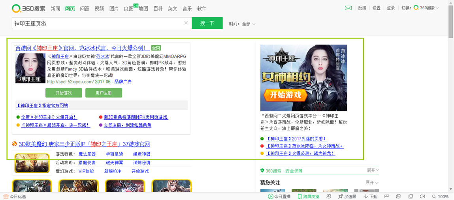This screenshot has width=454, height=200.
Task: Open the 音乐 tab
Action: point(187,8)
